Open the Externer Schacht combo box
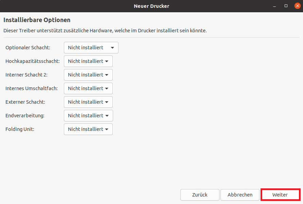The width and height of the screenshot is (303, 204). click(x=88, y=102)
